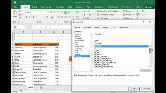Click the Percent Style icon
This screenshot has height=93, width=166.
click(x=90, y=15)
